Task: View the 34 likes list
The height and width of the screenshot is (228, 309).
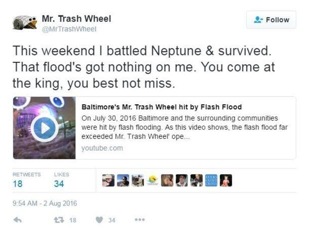Action: 61,180
